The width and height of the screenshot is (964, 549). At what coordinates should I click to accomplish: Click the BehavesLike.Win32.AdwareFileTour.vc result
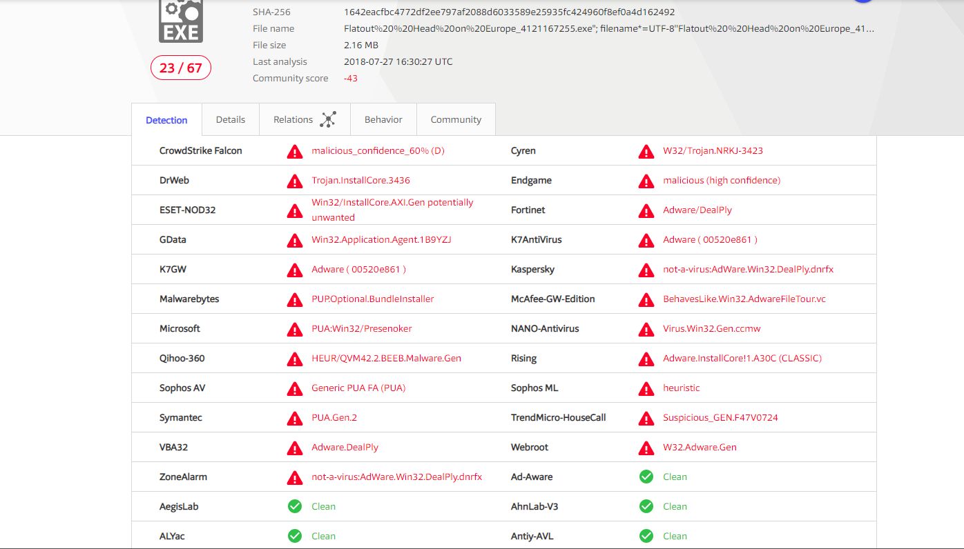pyautogui.click(x=744, y=299)
